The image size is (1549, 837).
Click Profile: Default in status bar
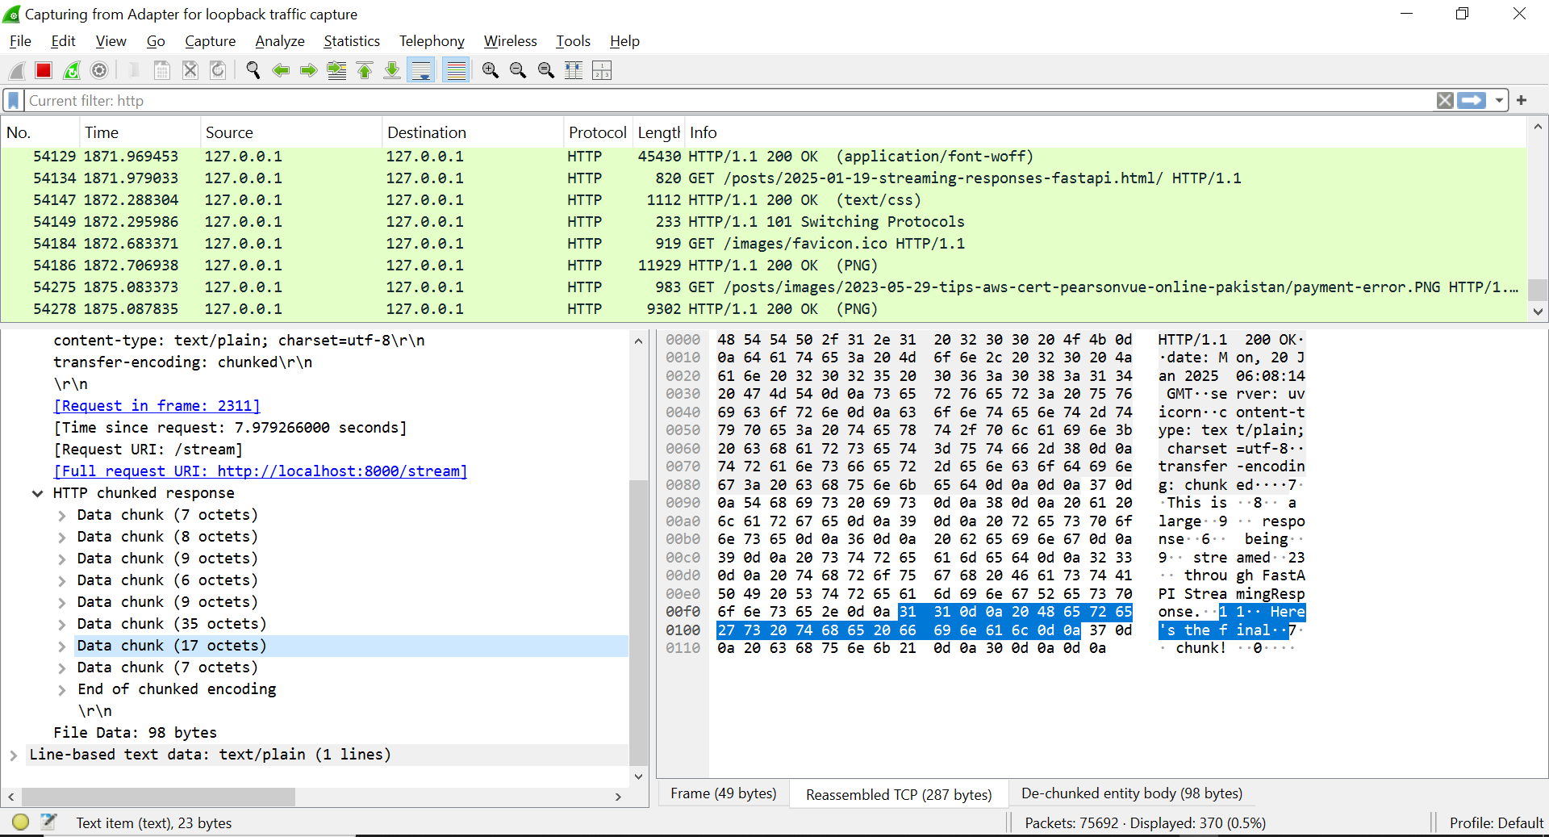click(1496, 822)
